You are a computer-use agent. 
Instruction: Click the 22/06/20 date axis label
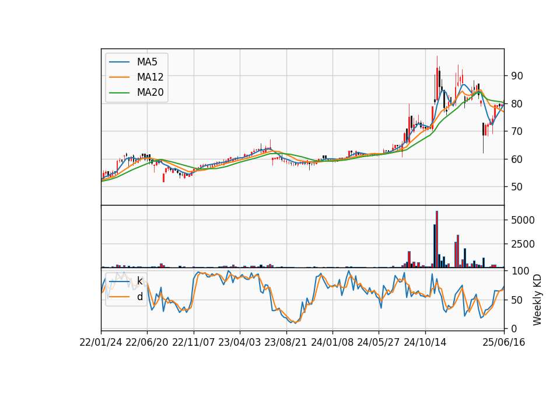click(147, 342)
